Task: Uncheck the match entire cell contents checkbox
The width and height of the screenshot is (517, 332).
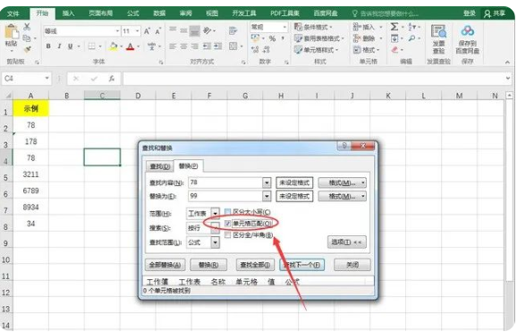Action: click(227, 224)
